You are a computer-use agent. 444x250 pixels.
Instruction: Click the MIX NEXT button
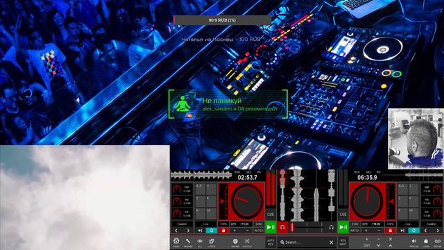coord(343,242)
